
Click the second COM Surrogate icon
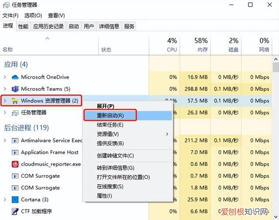coord(15,188)
